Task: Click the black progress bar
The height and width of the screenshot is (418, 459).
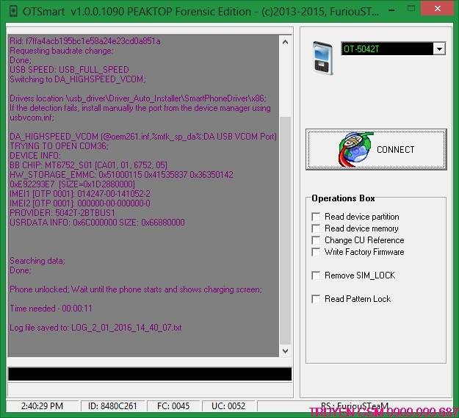Action: point(150,374)
